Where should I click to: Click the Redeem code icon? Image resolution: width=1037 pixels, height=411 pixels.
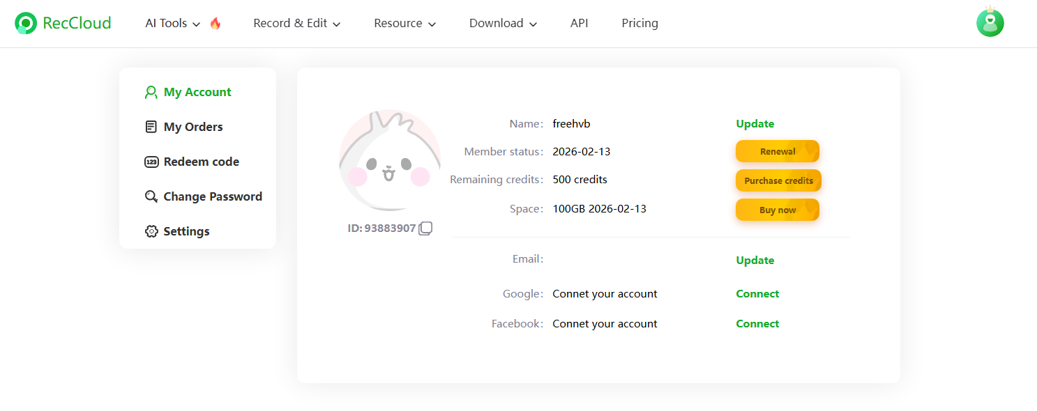[x=151, y=162]
